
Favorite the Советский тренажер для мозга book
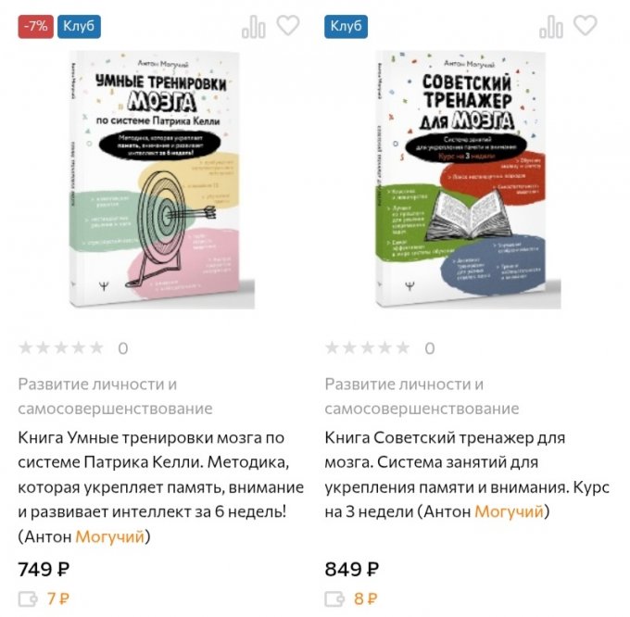click(x=585, y=25)
